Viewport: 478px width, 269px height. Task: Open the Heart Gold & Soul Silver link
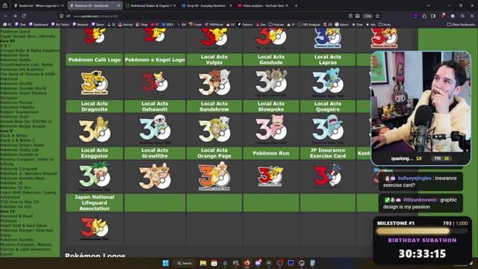(x=23, y=226)
